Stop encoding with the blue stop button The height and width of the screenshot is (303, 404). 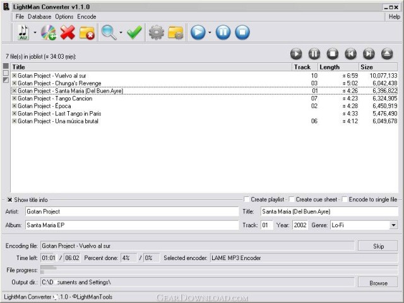pyautogui.click(x=242, y=32)
